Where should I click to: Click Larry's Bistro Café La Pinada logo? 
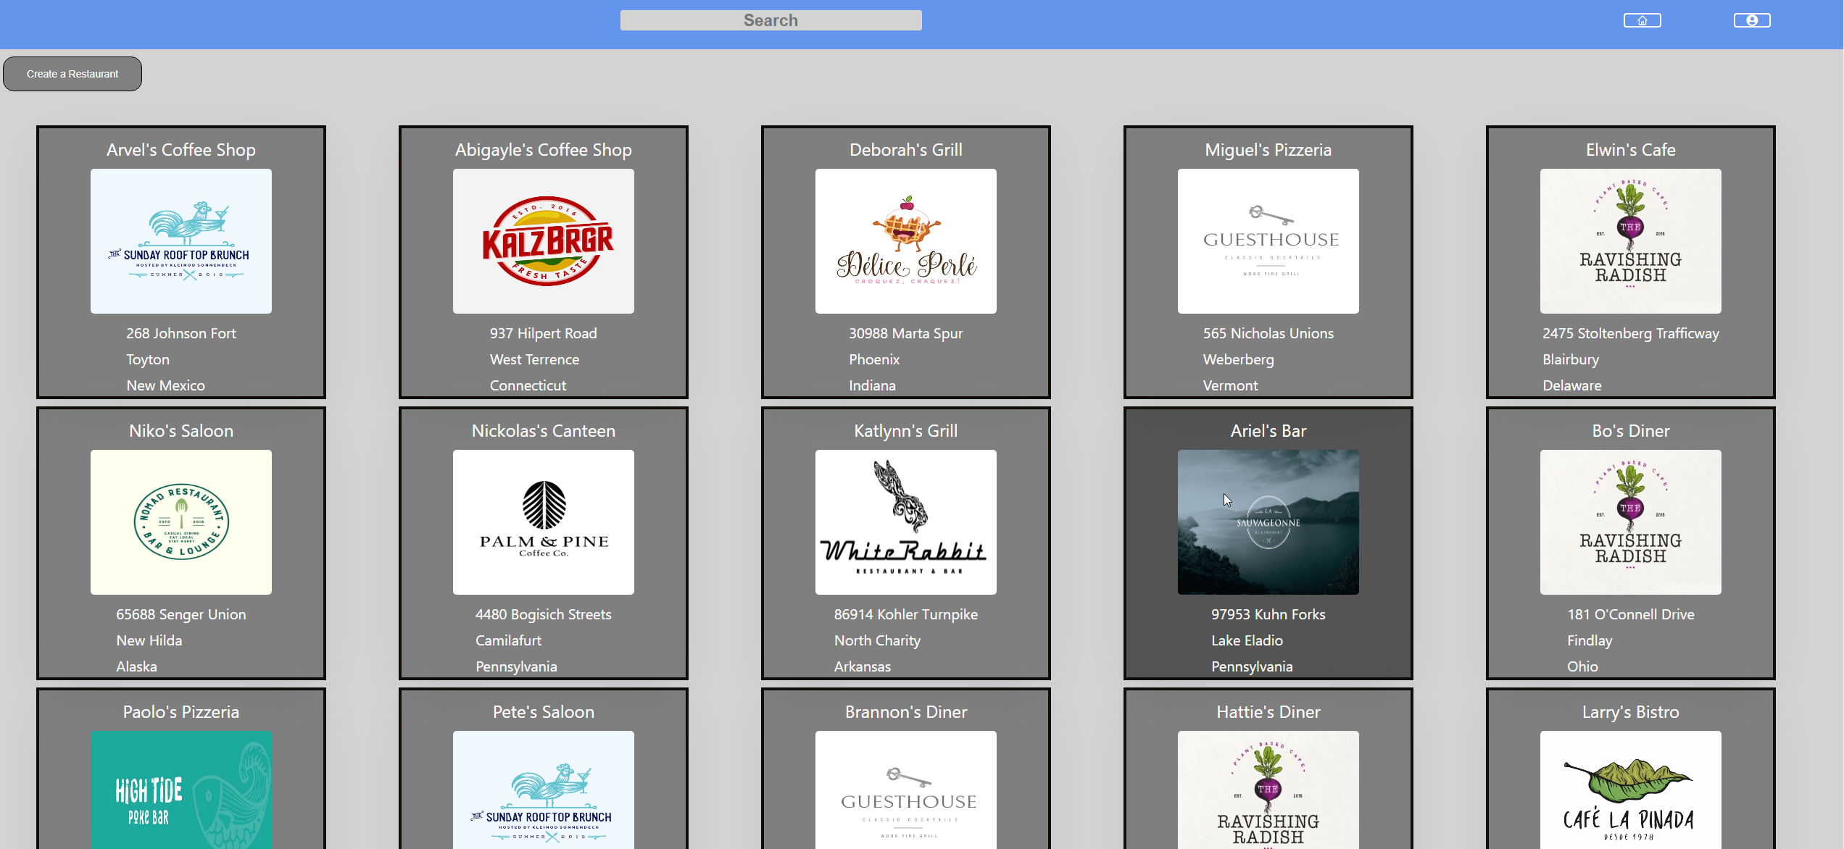(1631, 790)
